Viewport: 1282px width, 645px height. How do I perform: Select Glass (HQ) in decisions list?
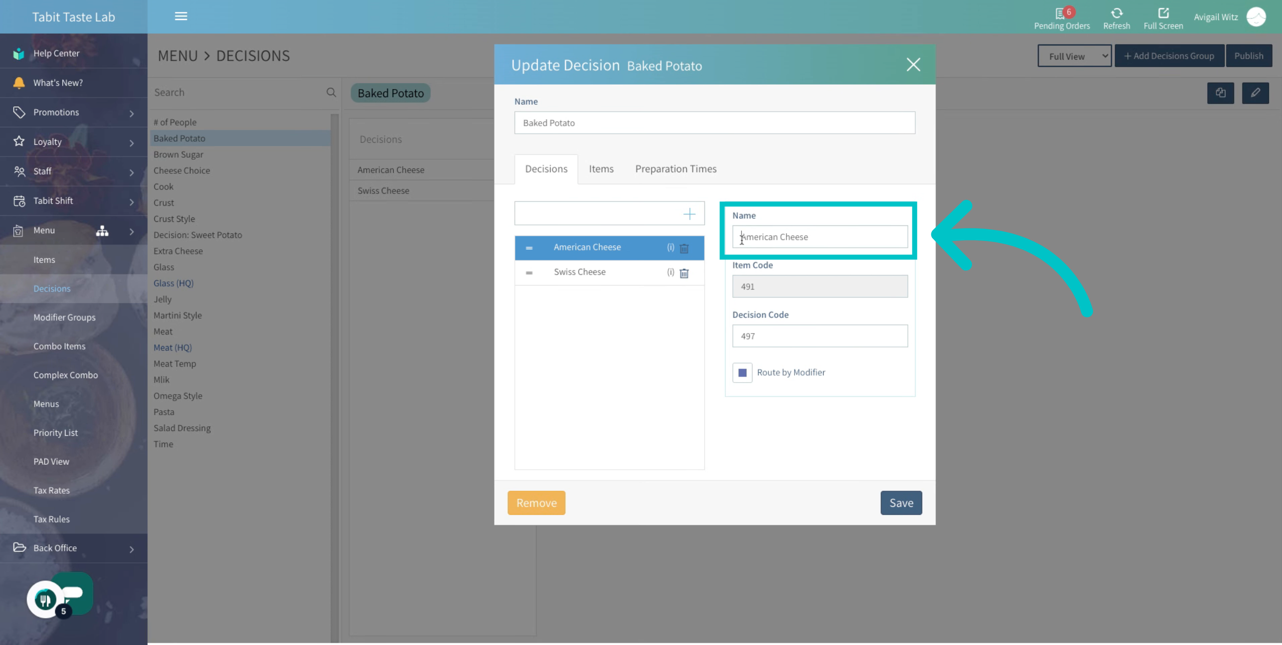(x=173, y=283)
